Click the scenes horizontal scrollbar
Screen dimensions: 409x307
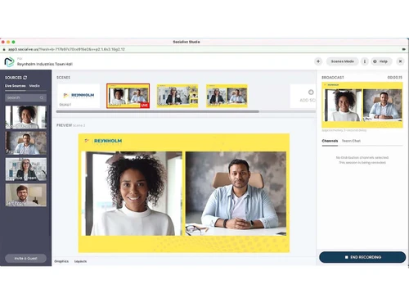tap(158, 111)
